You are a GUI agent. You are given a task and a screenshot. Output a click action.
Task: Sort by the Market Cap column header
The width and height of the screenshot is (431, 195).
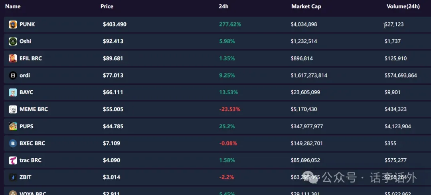tap(306, 6)
